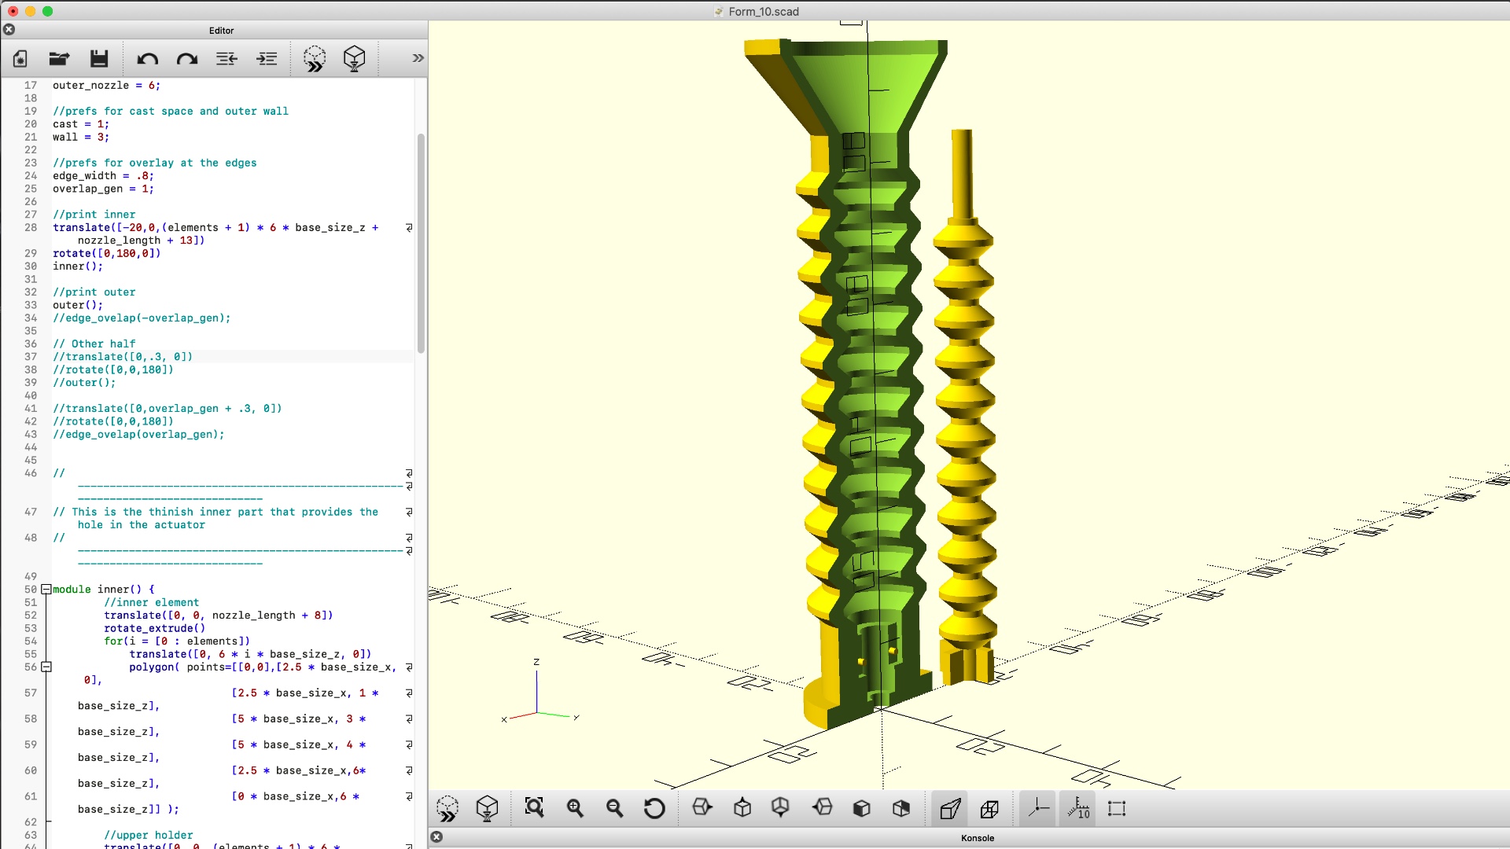The height and width of the screenshot is (849, 1510).
Task: Toggle show axes button
Action: pyautogui.click(x=1038, y=808)
